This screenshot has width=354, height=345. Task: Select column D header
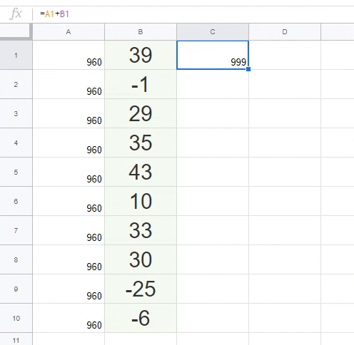285,32
